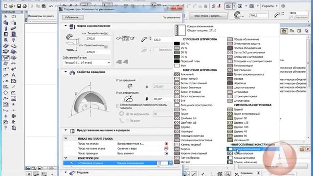Collapse the 'Форма и расположение' section
This screenshot has width=313, height=176.
coord(66,26)
